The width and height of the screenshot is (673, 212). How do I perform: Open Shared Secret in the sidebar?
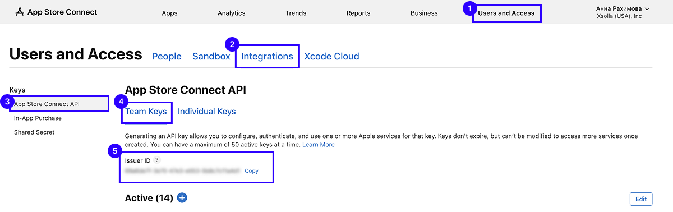[34, 132]
